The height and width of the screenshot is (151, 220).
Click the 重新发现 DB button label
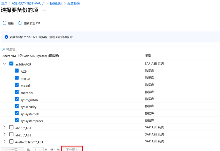click(x=32, y=23)
